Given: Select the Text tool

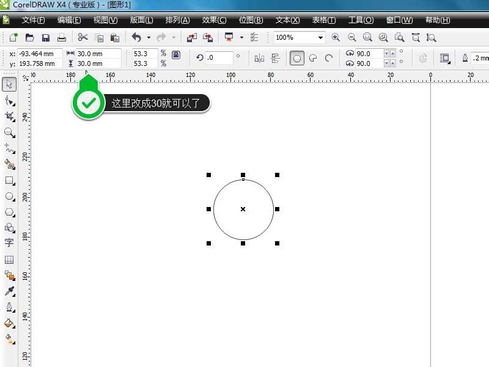Looking at the screenshot, I should (9, 244).
